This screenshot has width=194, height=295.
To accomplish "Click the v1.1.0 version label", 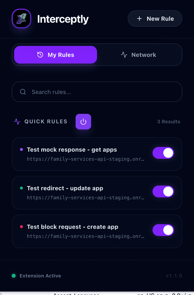I will tap(174, 276).
